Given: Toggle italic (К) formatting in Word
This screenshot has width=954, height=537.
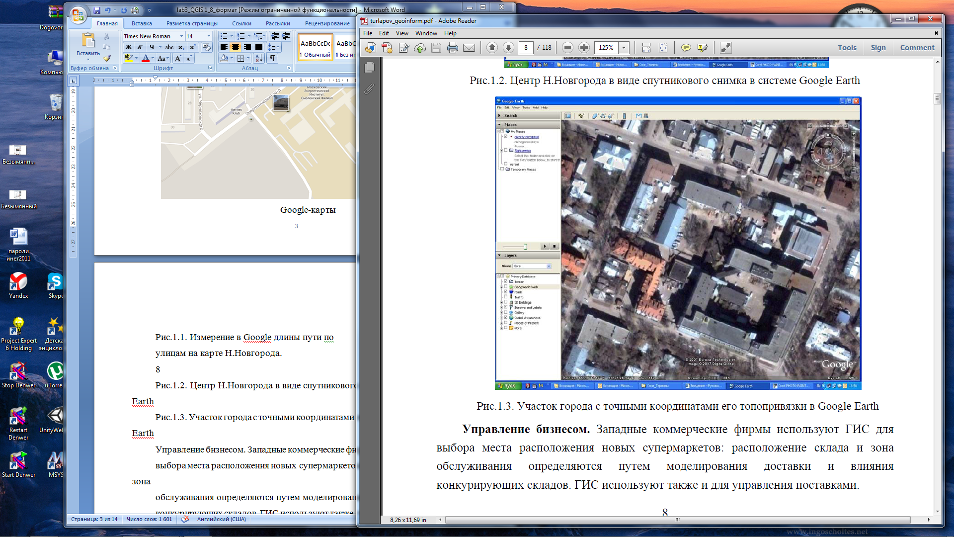Looking at the screenshot, I should click(140, 47).
